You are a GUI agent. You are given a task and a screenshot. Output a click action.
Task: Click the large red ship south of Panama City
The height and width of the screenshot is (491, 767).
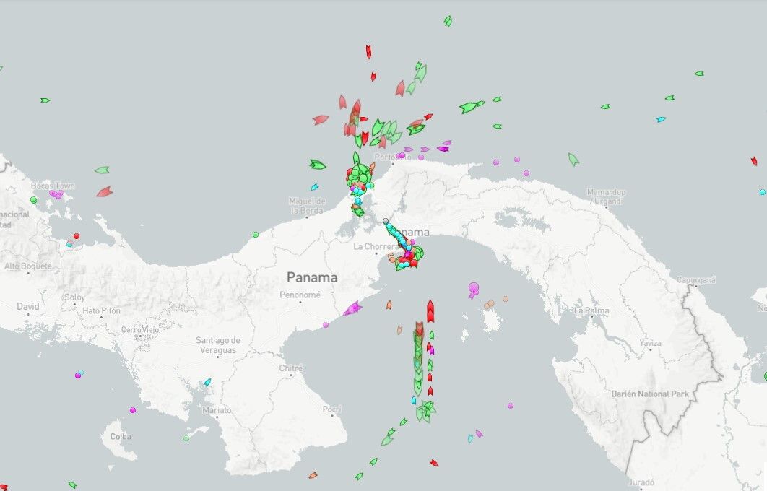tap(430, 311)
